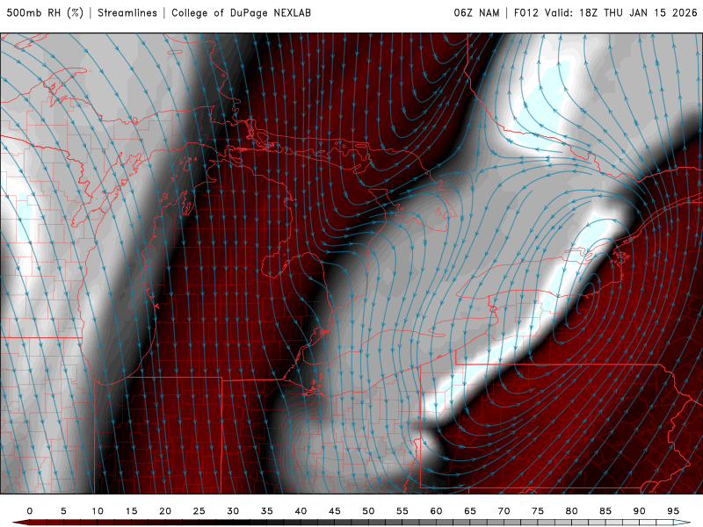The width and height of the screenshot is (703, 527).
Task: Click "College of DuPage NEXLAB" text
Action: [241, 13]
